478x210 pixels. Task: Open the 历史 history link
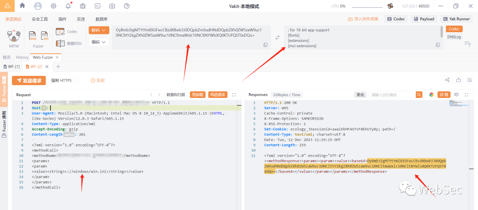pyautogui.click(x=98, y=81)
